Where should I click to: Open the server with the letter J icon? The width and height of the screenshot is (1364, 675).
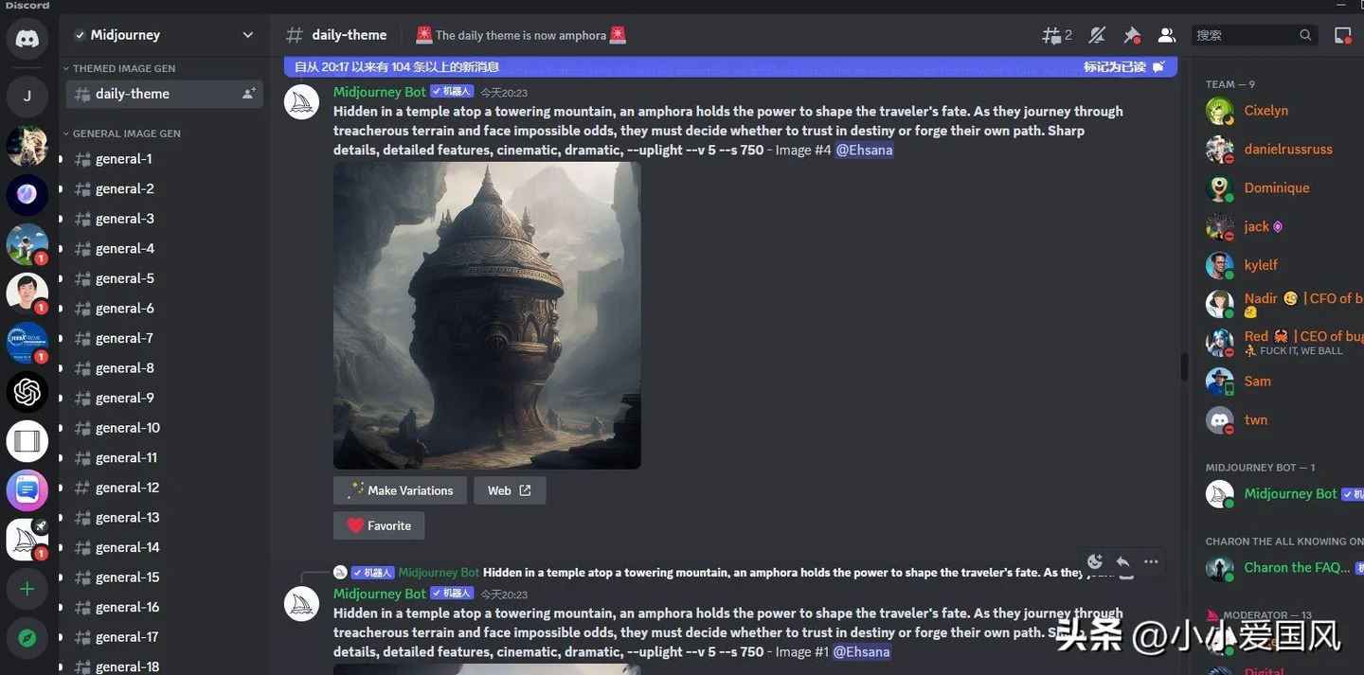tap(27, 96)
